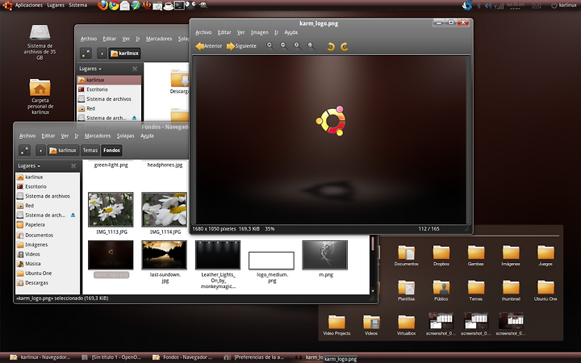Click the karlinux path button in the rear window
581x363 pixels.
[124, 53]
